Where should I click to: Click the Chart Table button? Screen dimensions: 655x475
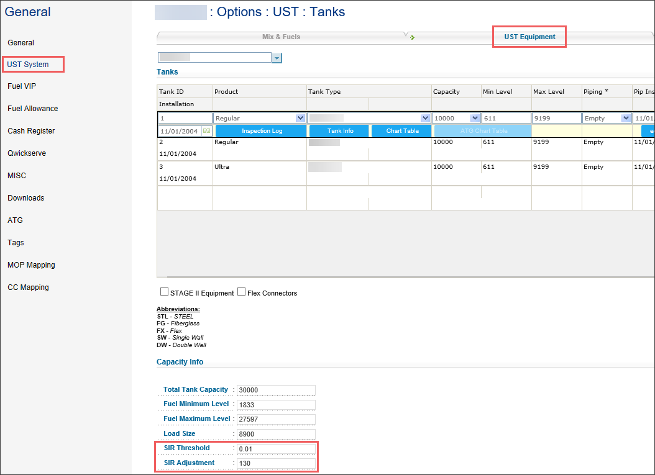402,130
